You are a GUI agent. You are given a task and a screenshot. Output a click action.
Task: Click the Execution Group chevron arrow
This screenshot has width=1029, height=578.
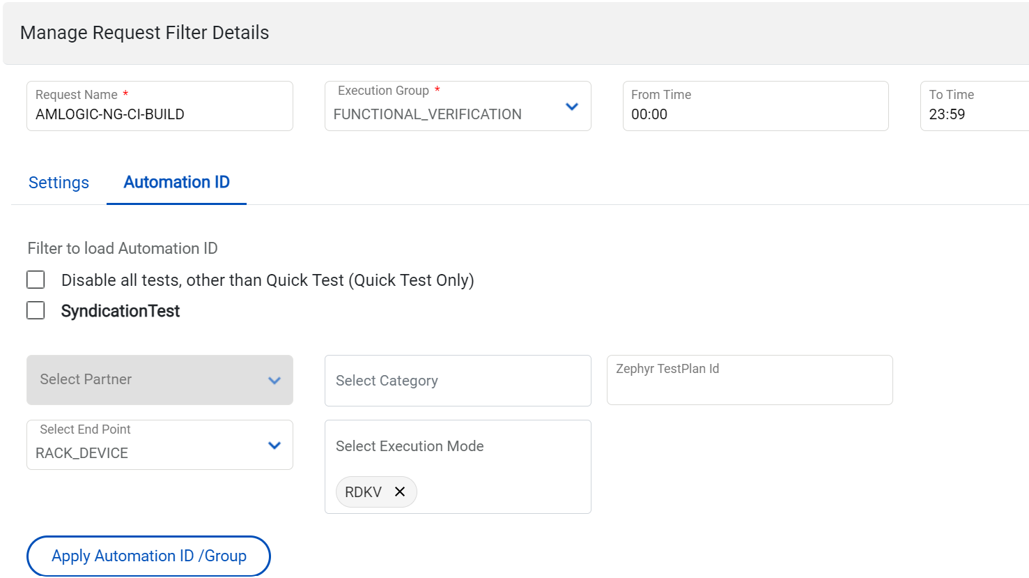point(572,107)
